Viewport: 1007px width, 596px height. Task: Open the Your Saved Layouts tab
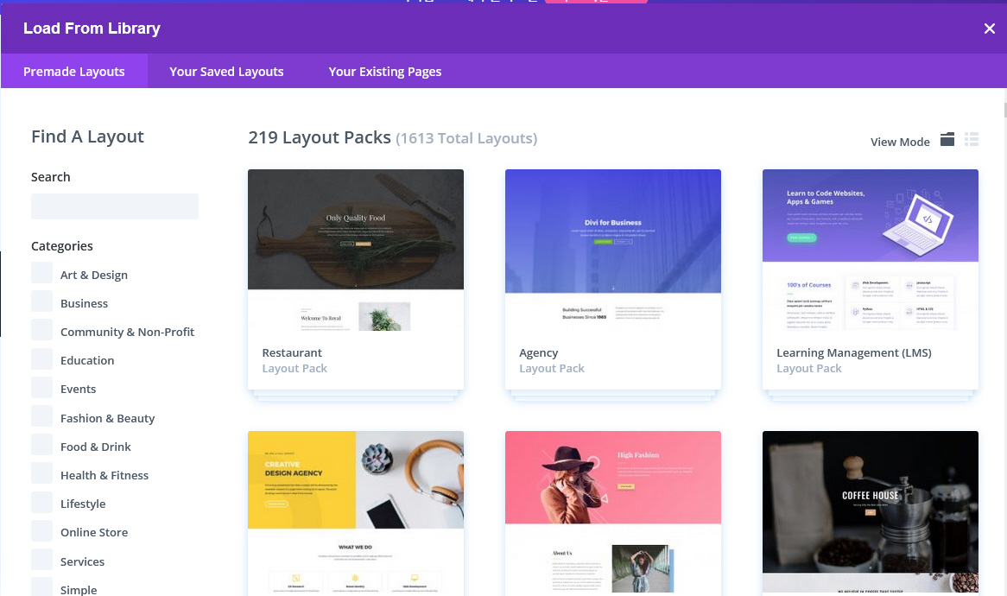pyautogui.click(x=226, y=72)
